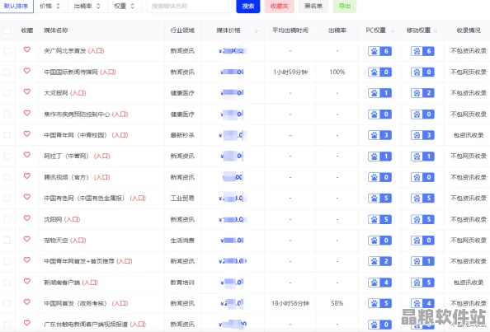This screenshot has width=490, height=332.
Task: Tick checkbox for 大河报网 row
Action: (7, 93)
